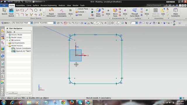
Task: Open Entire Assembly scope dropdown
Action: tap(54, 23)
